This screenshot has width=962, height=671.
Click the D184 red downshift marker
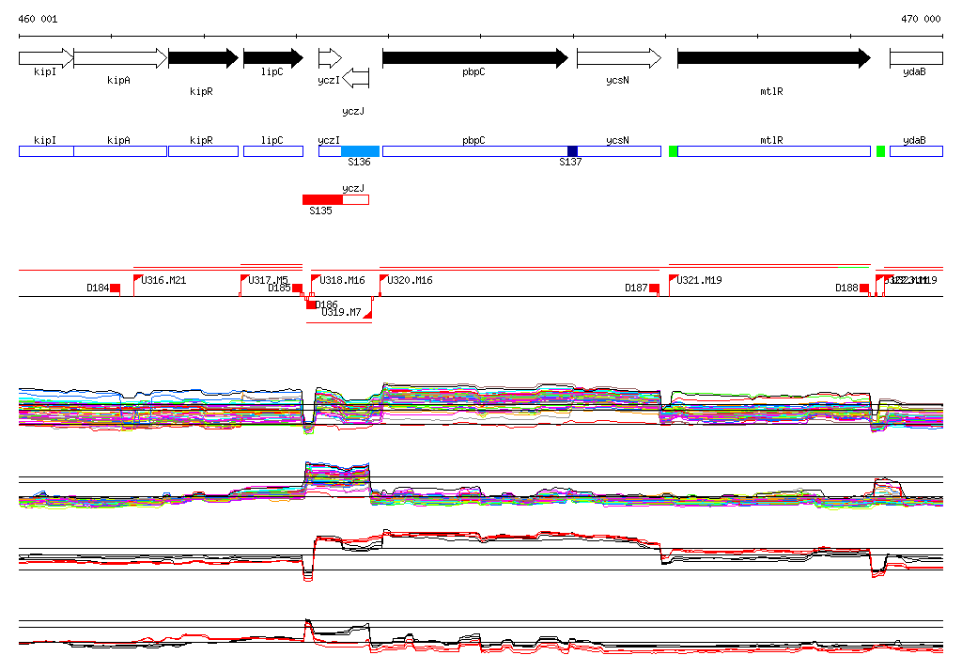tap(115, 288)
